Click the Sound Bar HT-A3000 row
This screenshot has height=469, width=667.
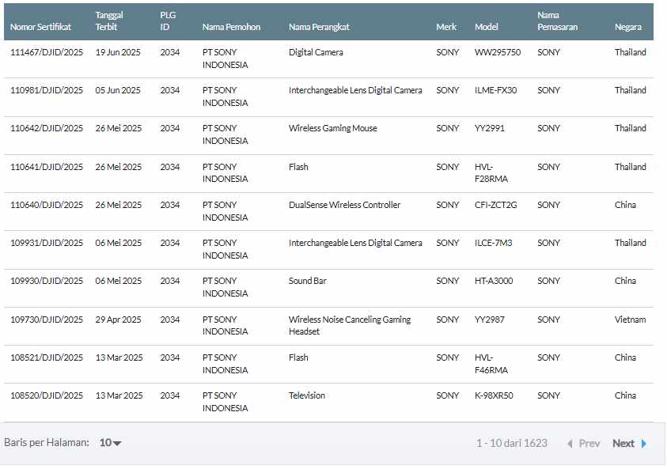pyautogui.click(x=308, y=281)
